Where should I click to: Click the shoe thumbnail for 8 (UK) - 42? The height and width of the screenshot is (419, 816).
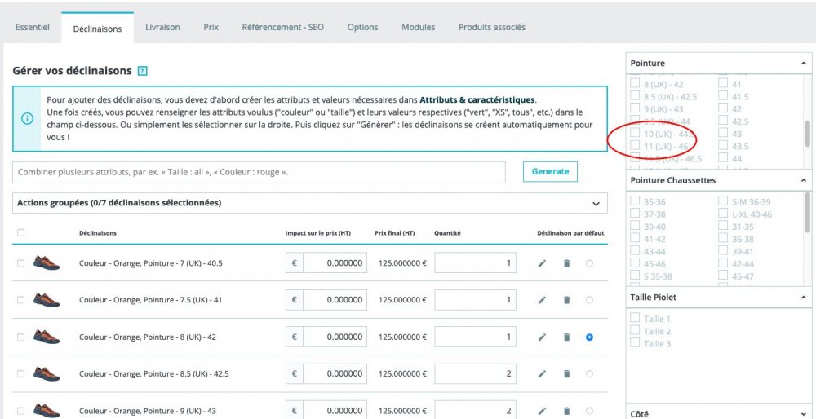pyautogui.click(x=47, y=337)
